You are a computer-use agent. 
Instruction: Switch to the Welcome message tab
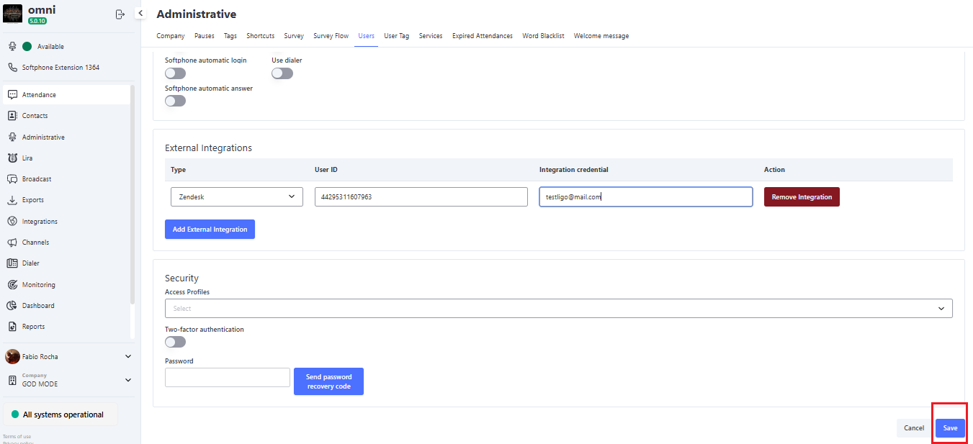[601, 36]
